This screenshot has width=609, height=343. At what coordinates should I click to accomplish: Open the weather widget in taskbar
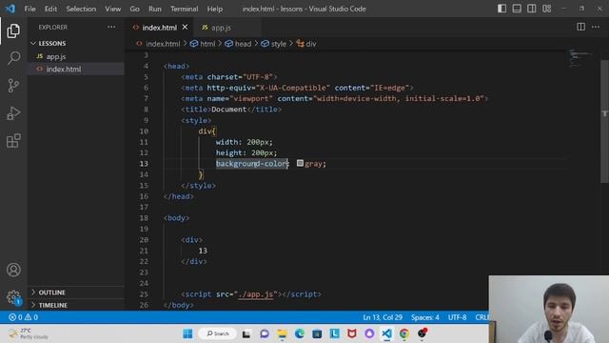tap(29, 333)
